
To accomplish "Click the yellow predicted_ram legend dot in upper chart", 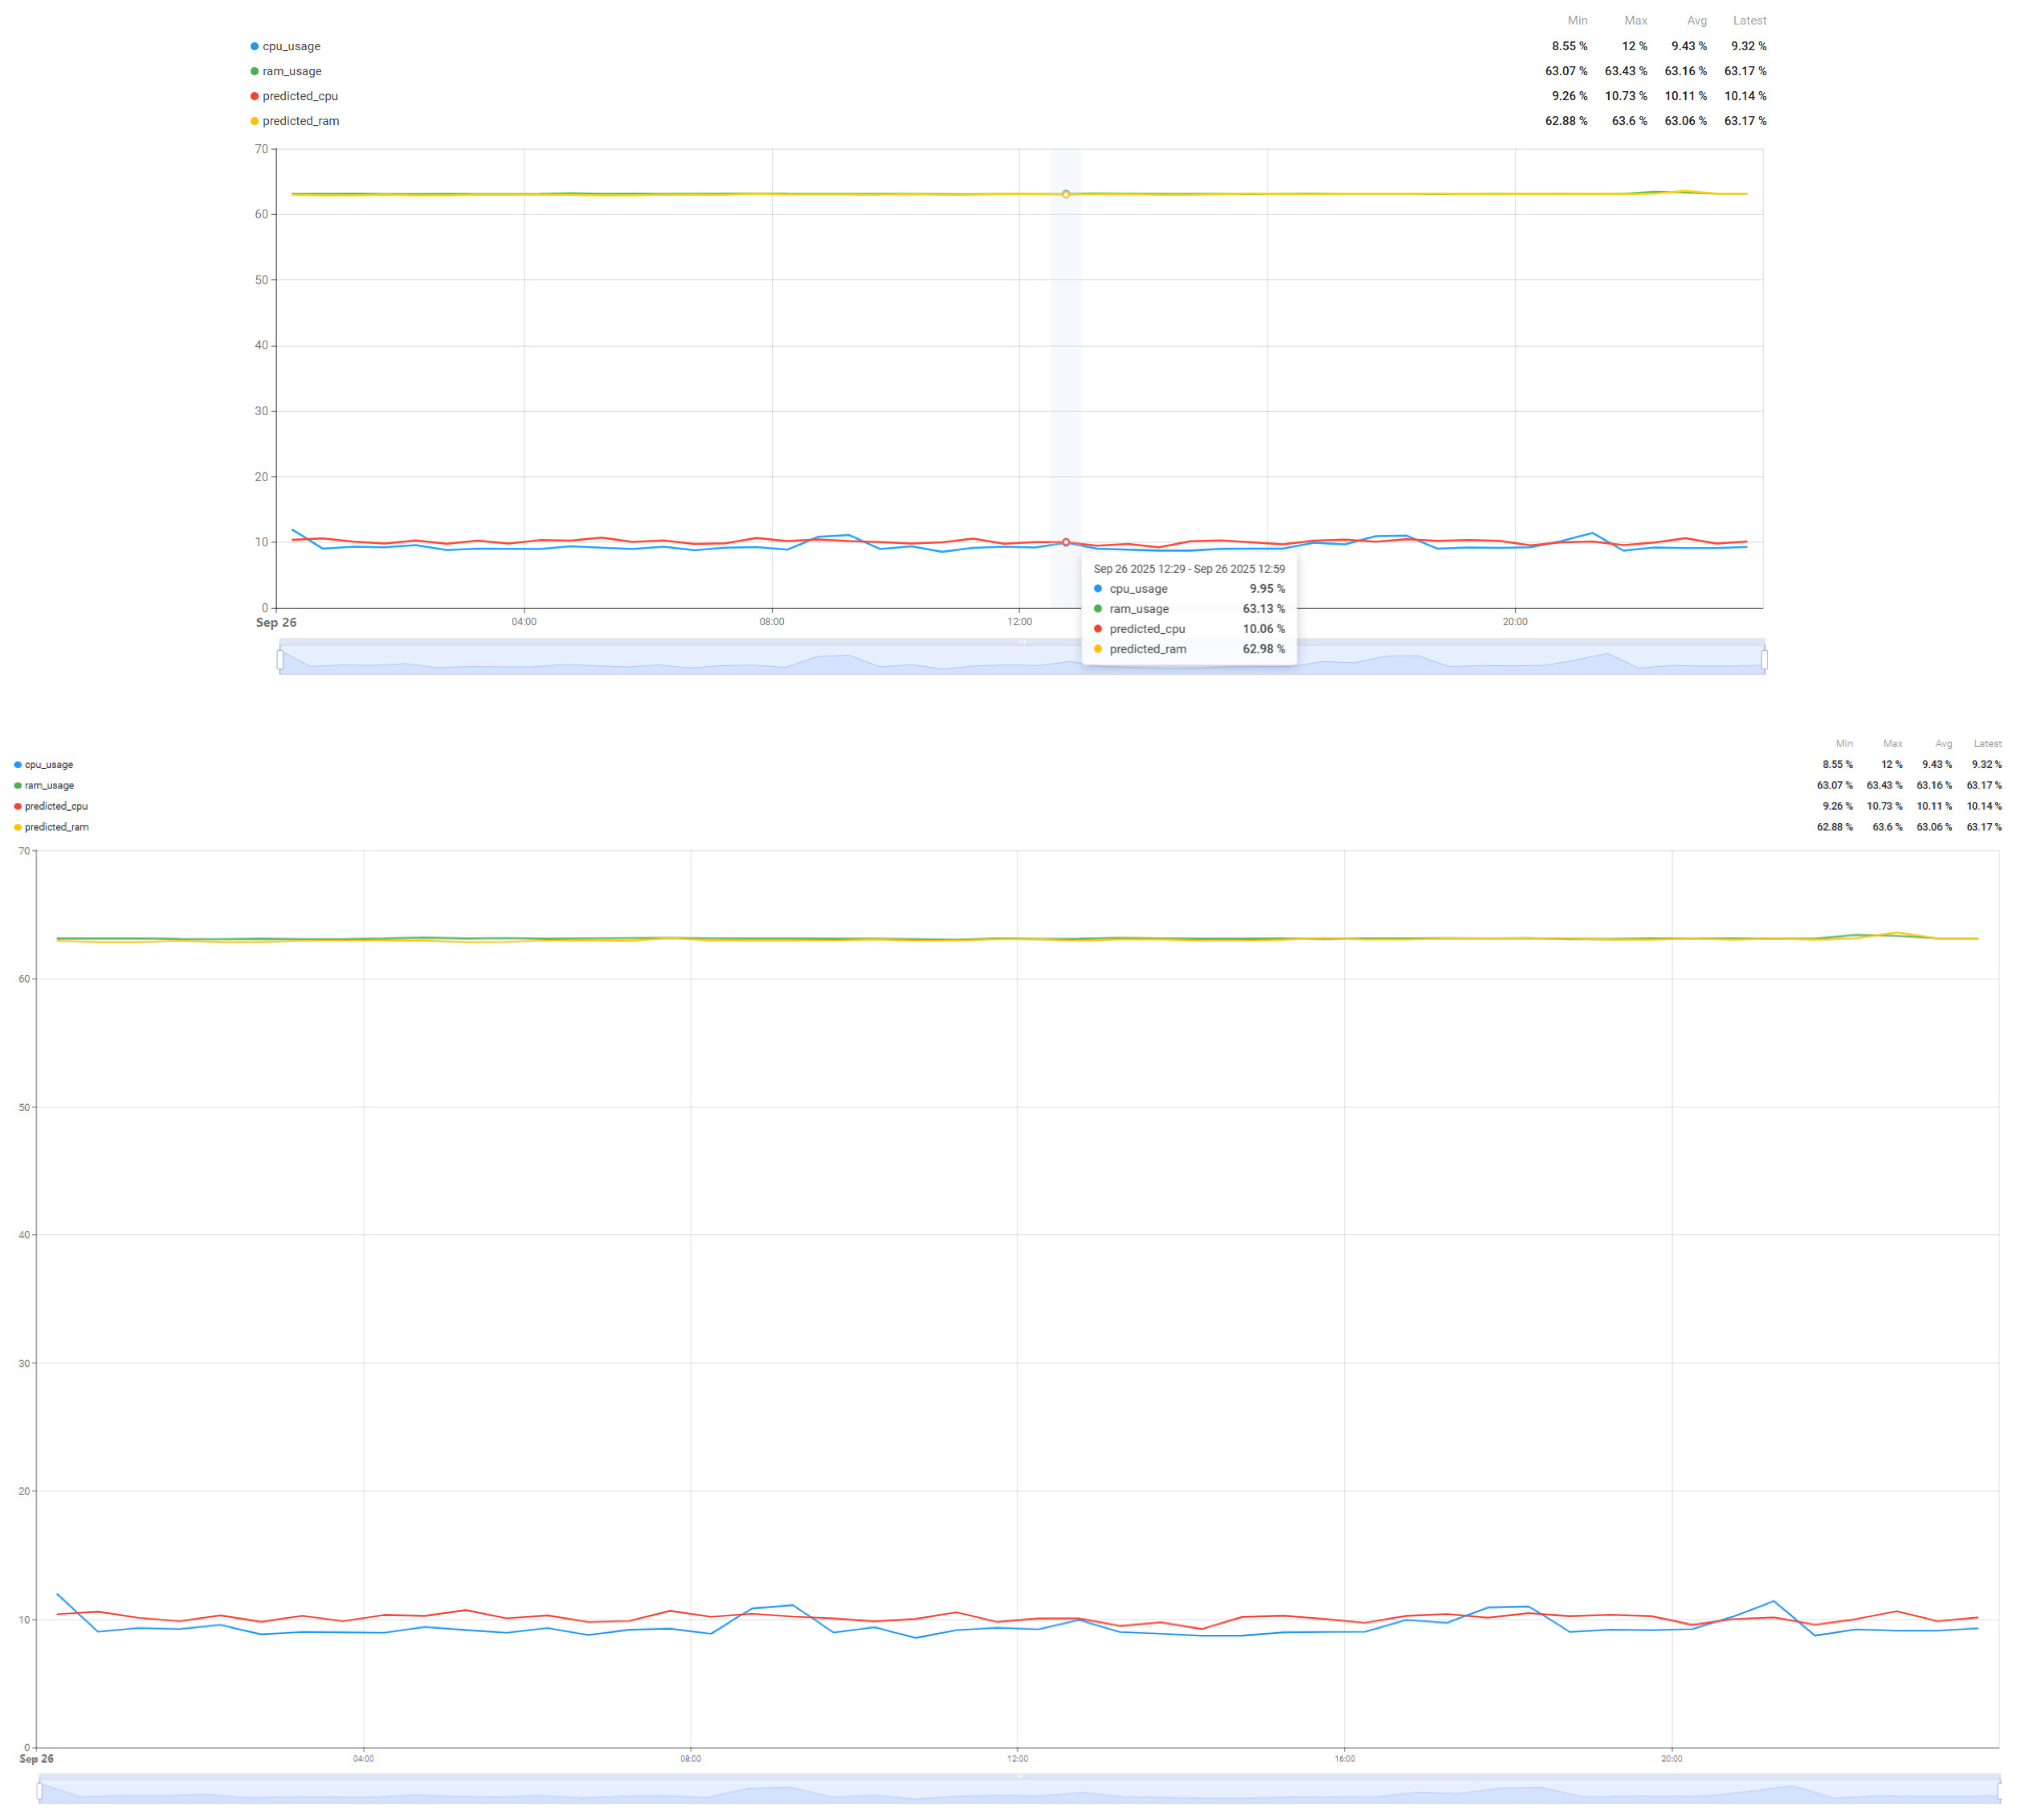I will point(254,121).
